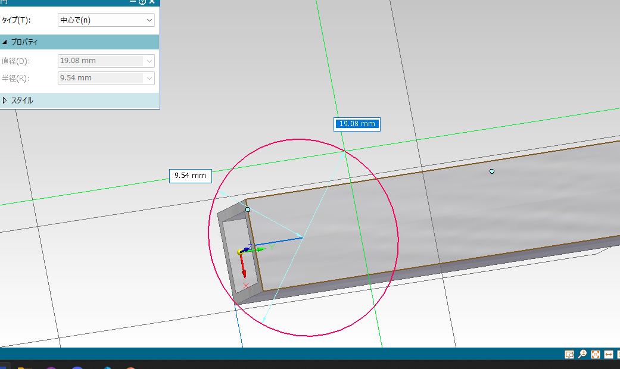Click the 半径(R) value field in panel

pos(100,78)
